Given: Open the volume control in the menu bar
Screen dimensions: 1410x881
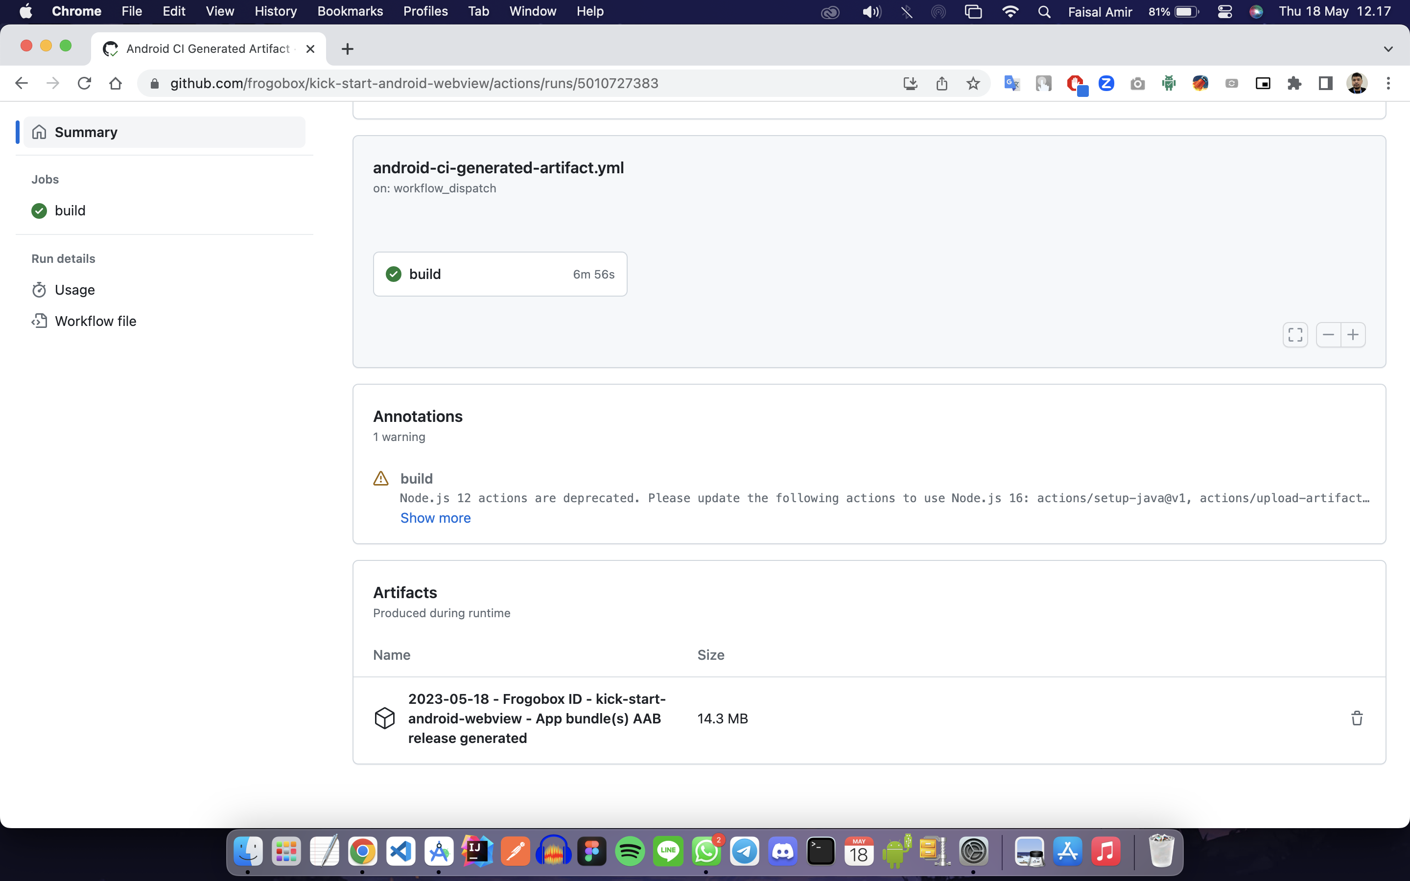Looking at the screenshot, I should [x=871, y=12].
